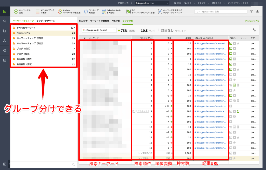266x170 pixels.
Task: Select すべてのキーワード folder
Action: (x=44, y=28)
